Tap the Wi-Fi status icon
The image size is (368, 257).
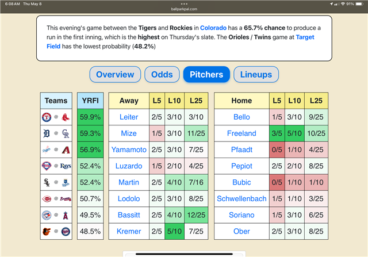pos(343,4)
